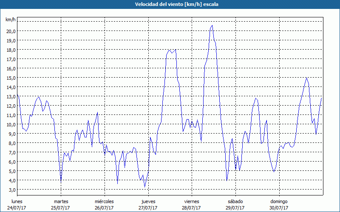Click the 15,0 y-axis value
Image resolution: width=340 pixels, height=212 pixels.
coord(10,78)
